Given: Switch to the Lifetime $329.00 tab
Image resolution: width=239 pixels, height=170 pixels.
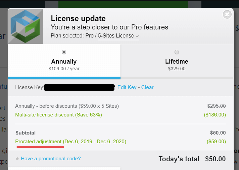Looking at the screenshot, I should pyautogui.click(x=177, y=61).
